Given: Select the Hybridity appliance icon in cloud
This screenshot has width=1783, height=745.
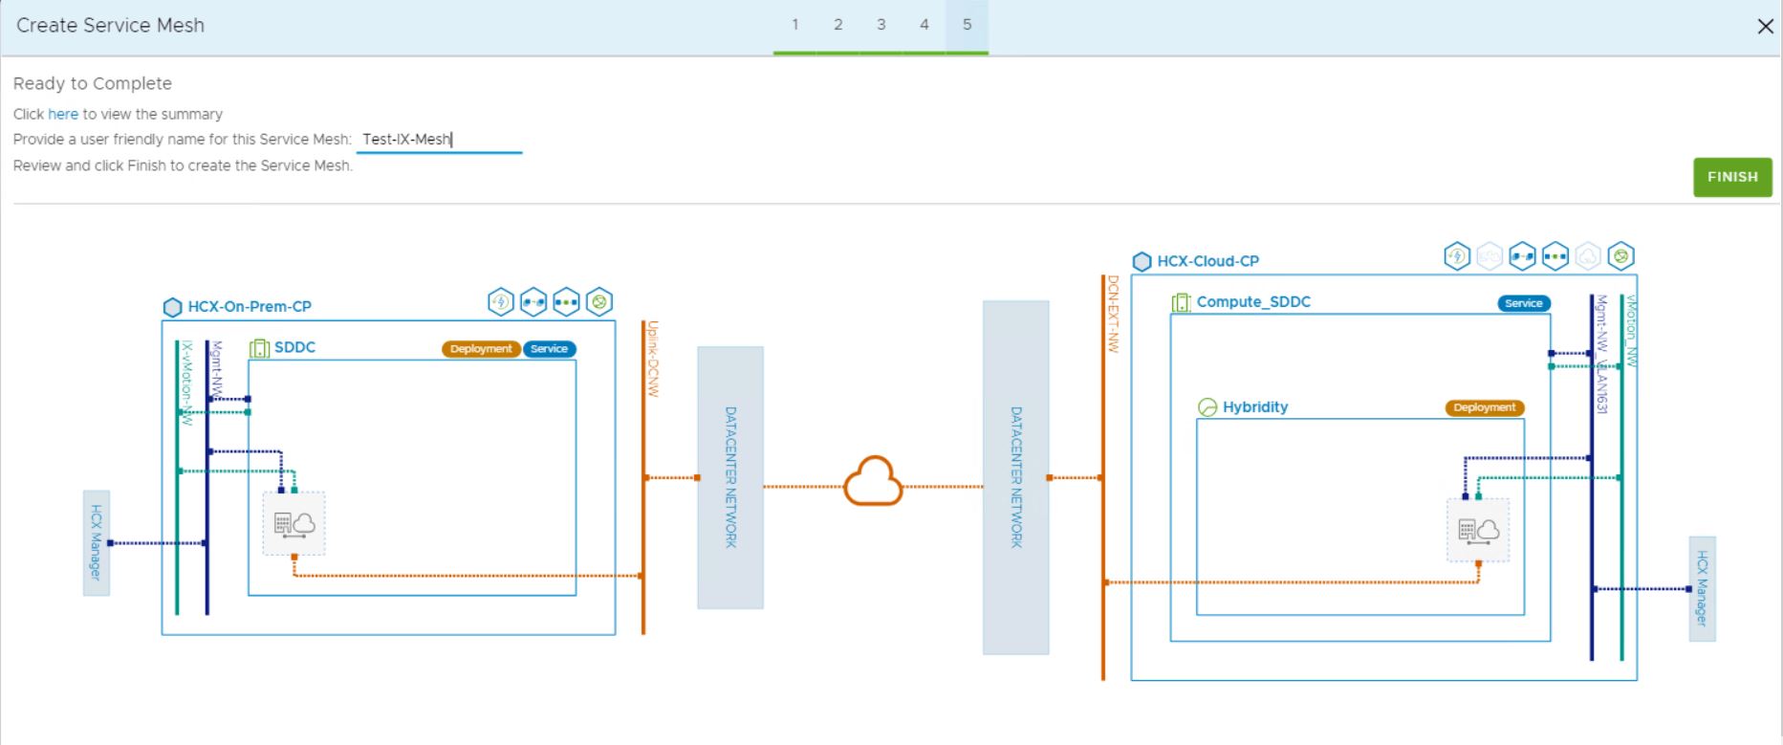Looking at the screenshot, I should click(x=1478, y=530).
